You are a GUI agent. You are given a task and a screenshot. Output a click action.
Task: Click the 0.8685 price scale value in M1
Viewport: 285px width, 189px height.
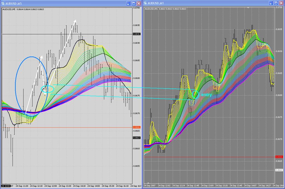click(x=279, y=73)
